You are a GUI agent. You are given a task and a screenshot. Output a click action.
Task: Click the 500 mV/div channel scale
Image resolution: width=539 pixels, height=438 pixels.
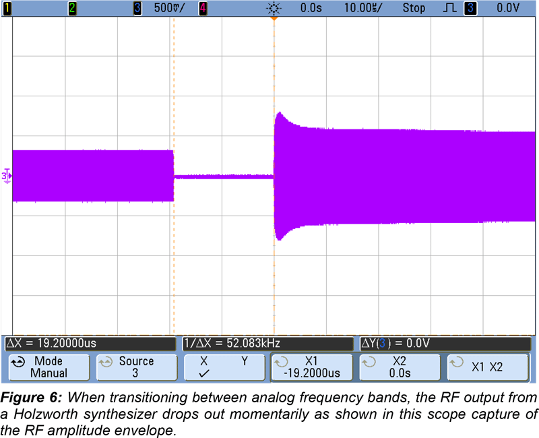coord(171,8)
